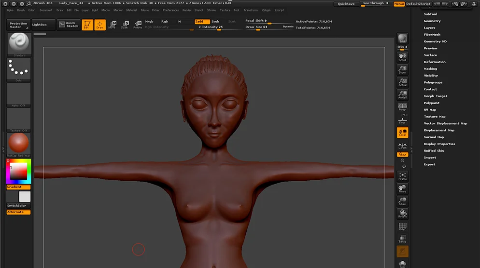The height and width of the screenshot is (268, 480).
Task: Activate the Draw mode button
Action: [100, 25]
